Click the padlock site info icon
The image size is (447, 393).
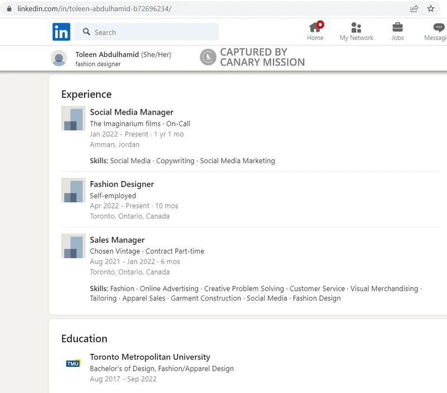tap(9, 9)
